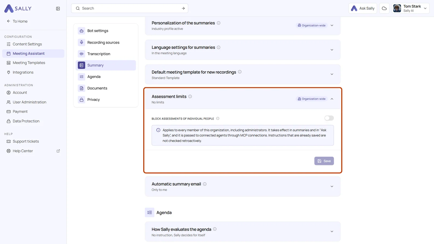Focus the Search field

coord(129,8)
